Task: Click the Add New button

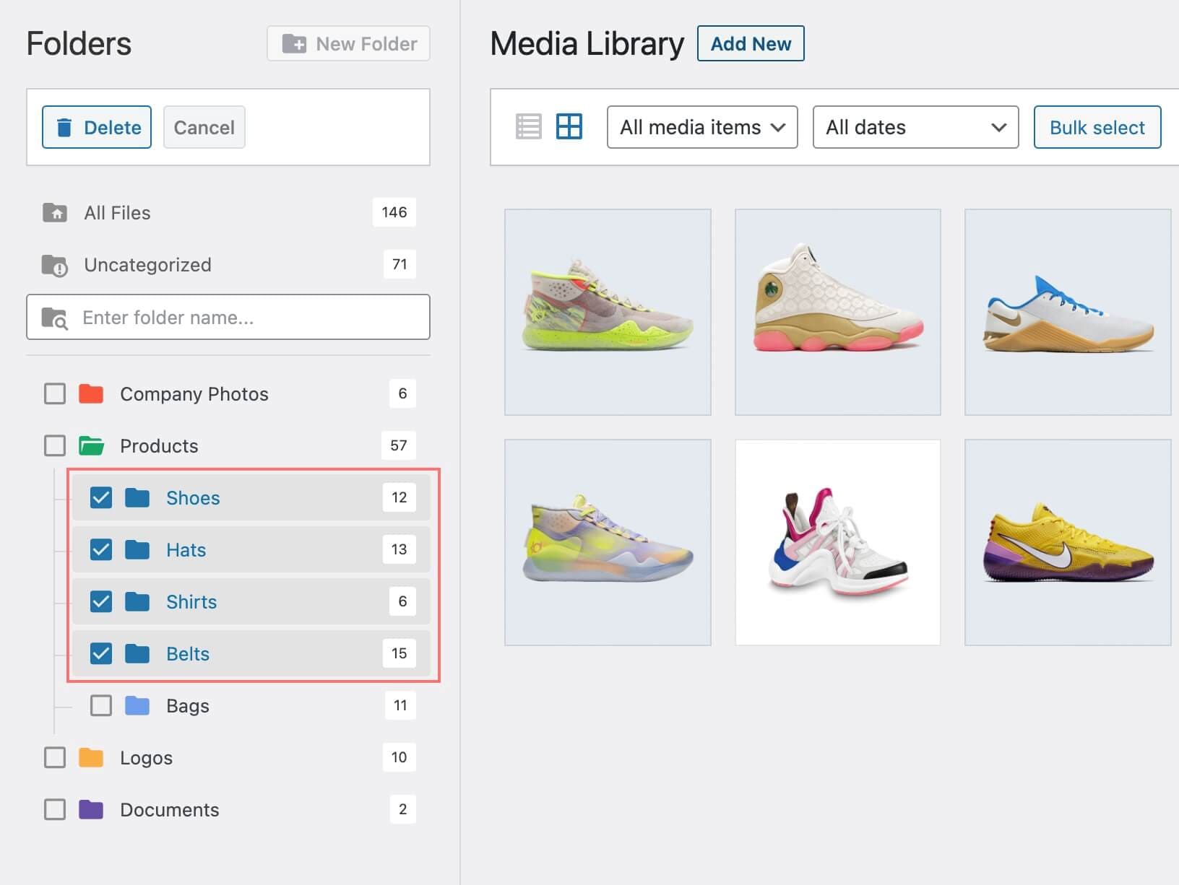Action: pos(750,43)
